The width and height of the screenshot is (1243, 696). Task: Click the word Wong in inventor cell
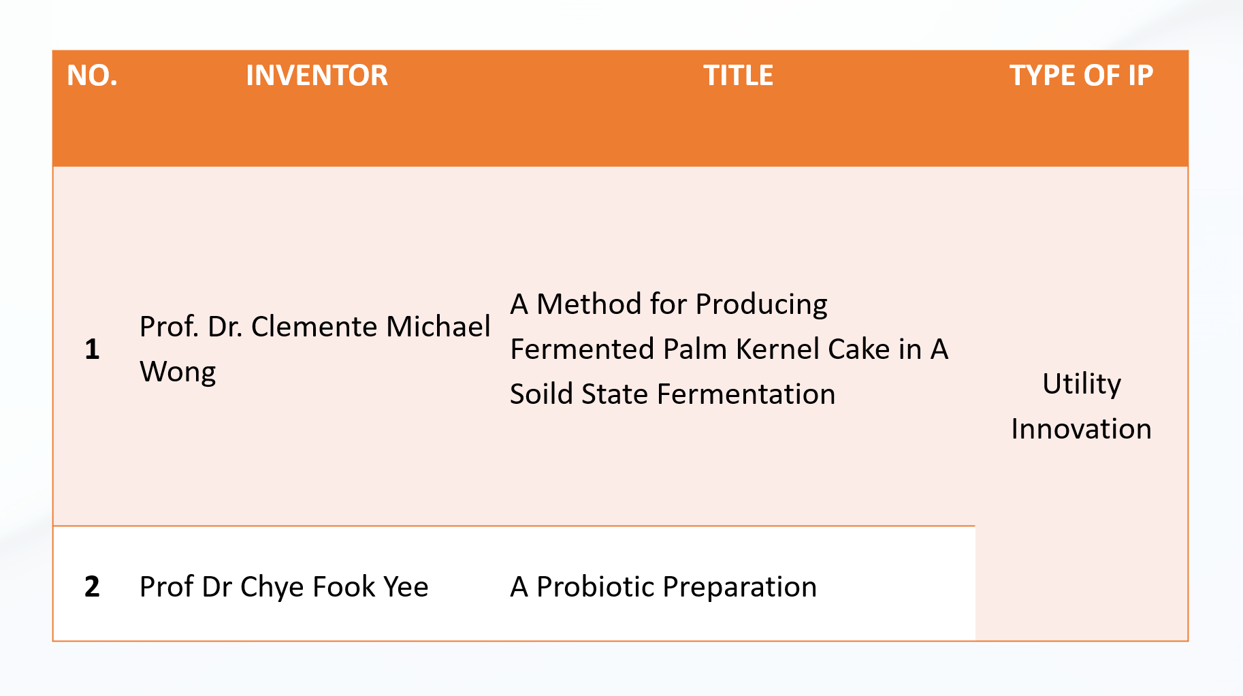click(x=178, y=373)
